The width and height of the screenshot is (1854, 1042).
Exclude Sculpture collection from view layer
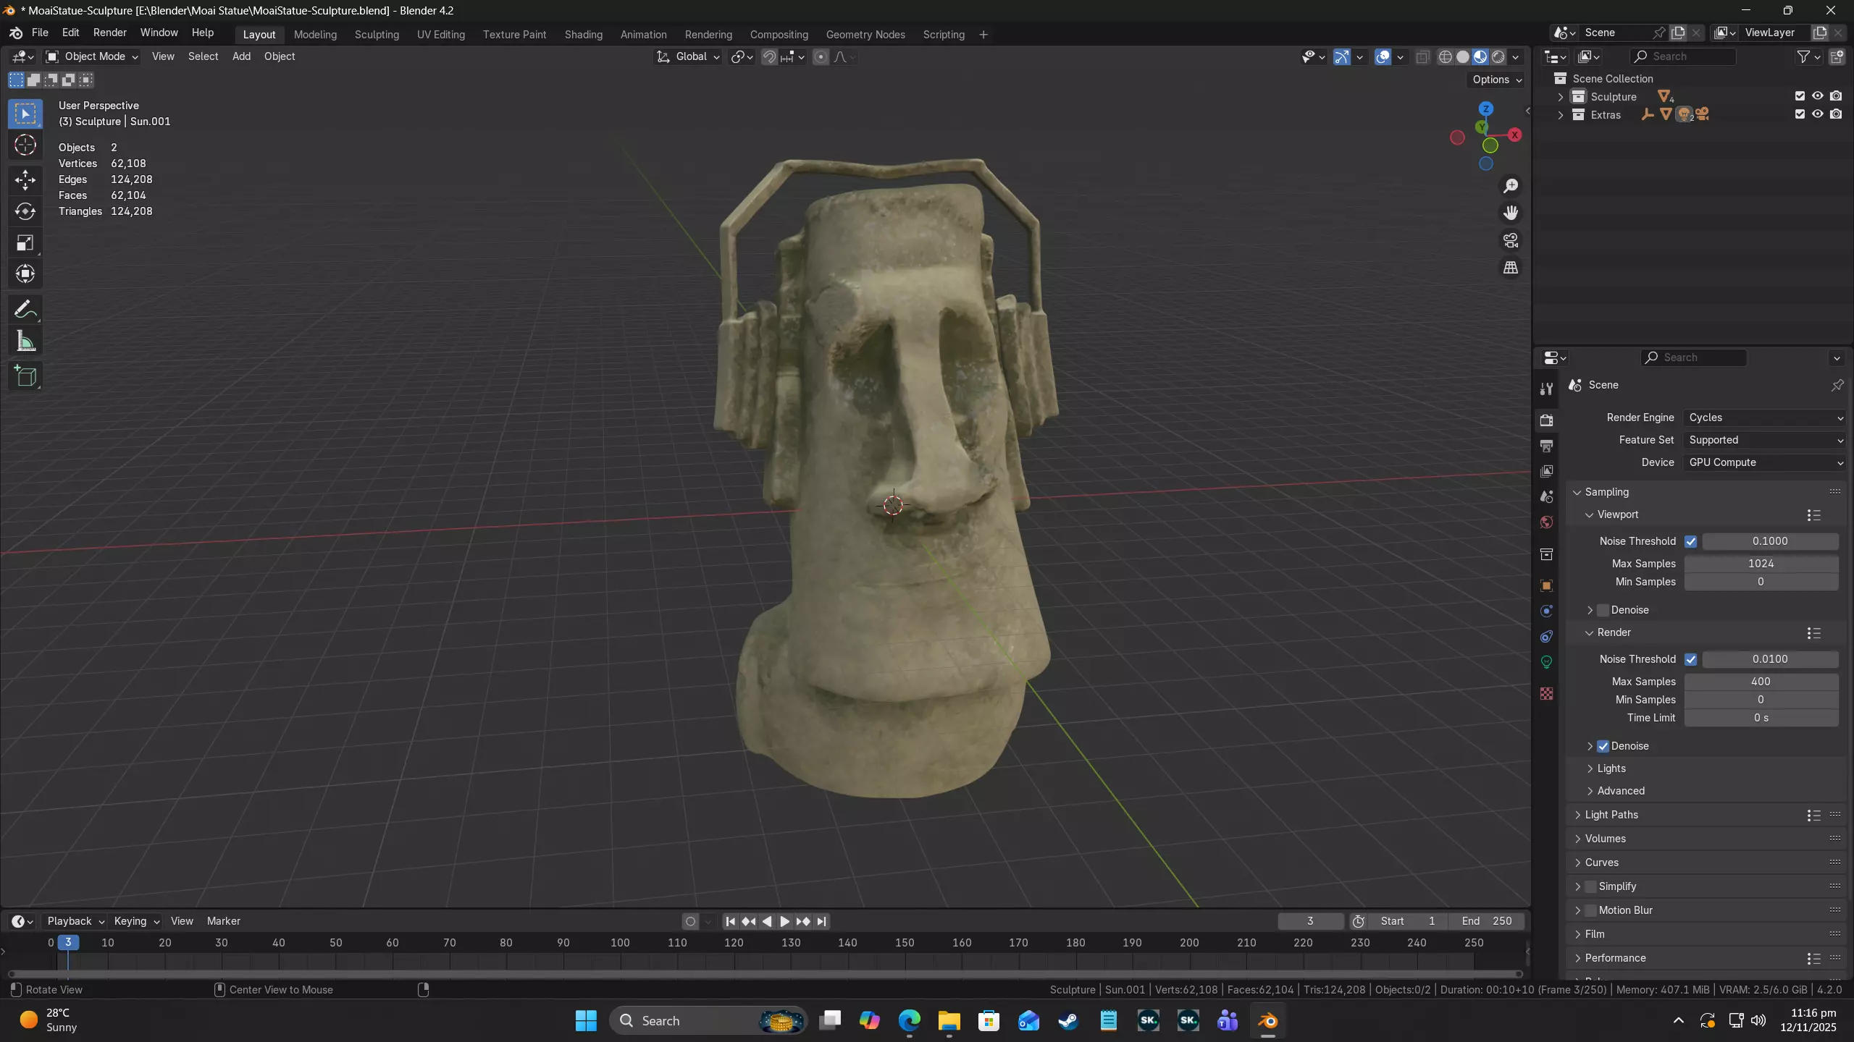1800,96
